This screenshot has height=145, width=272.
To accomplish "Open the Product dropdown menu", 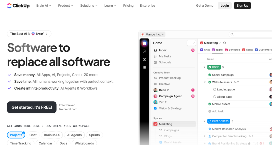I will coord(66,6).
